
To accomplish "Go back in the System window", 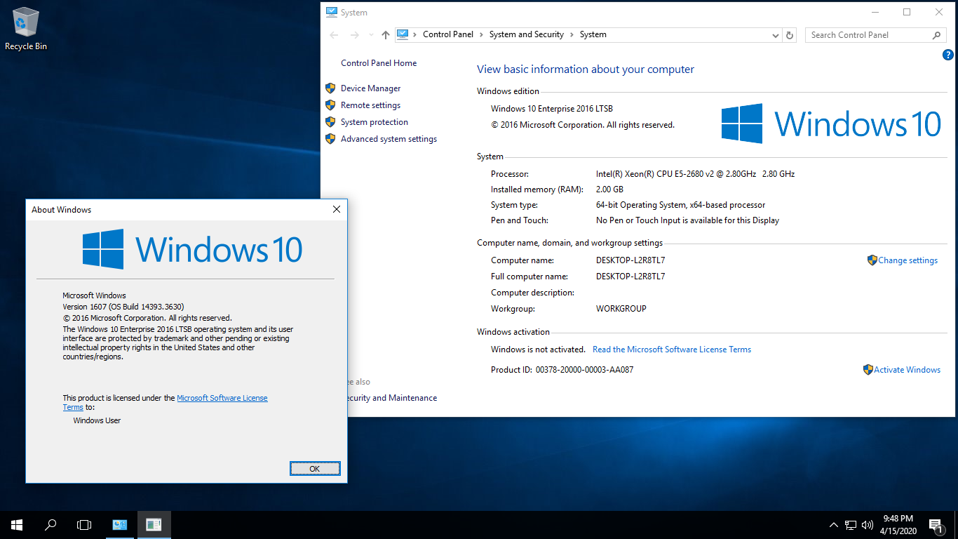I will click(334, 35).
